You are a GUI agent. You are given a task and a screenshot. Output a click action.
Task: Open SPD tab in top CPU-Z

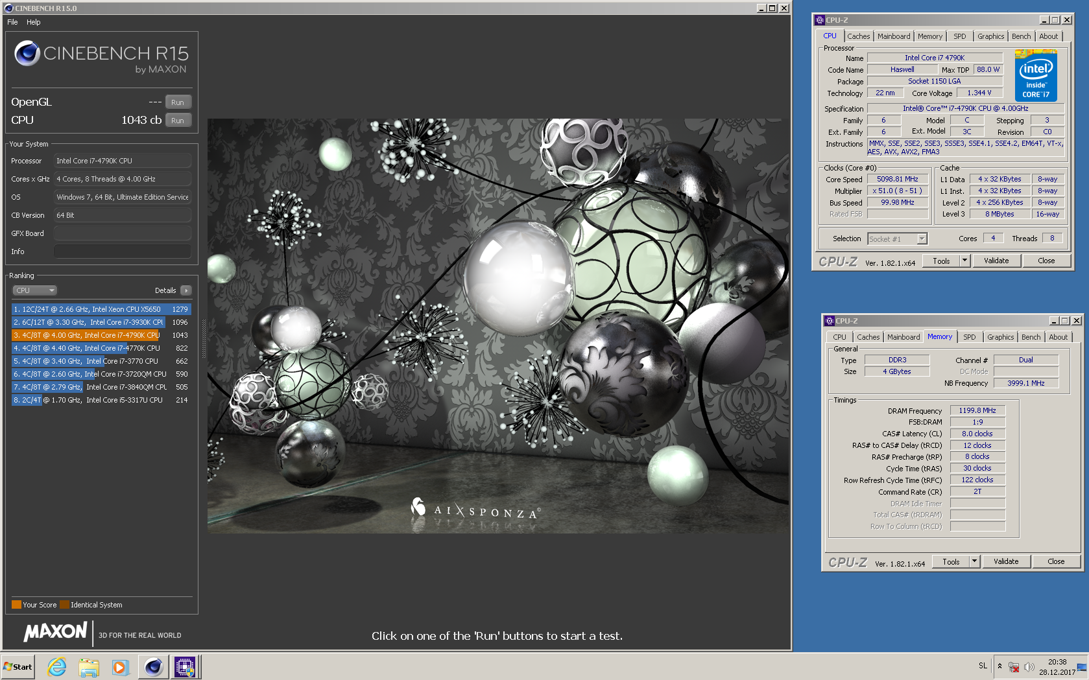coord(960,36)
